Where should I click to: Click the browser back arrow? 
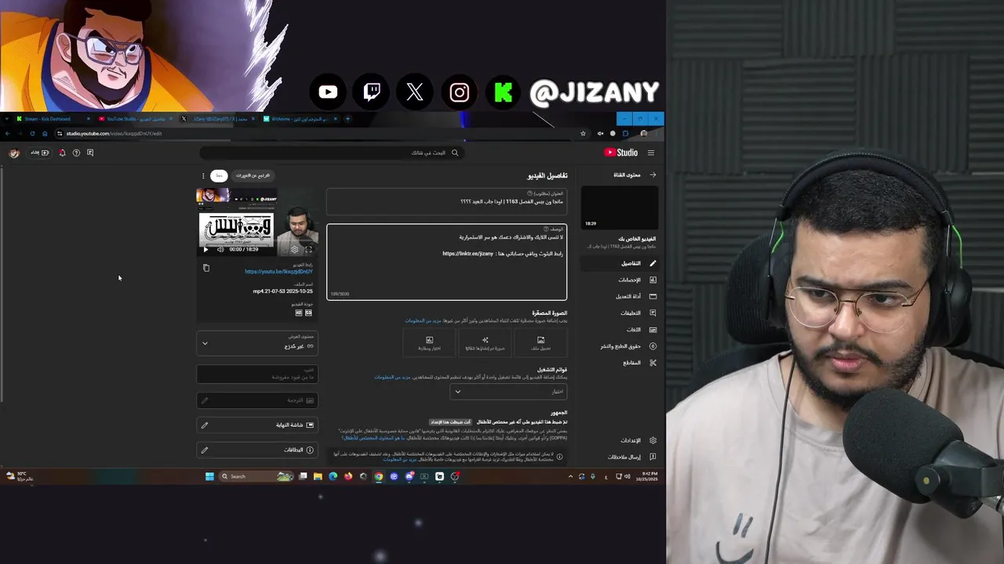pyautogui.click(x=7, y=134)
